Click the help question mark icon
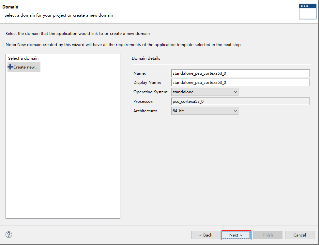319x245 pixels. 9,235
